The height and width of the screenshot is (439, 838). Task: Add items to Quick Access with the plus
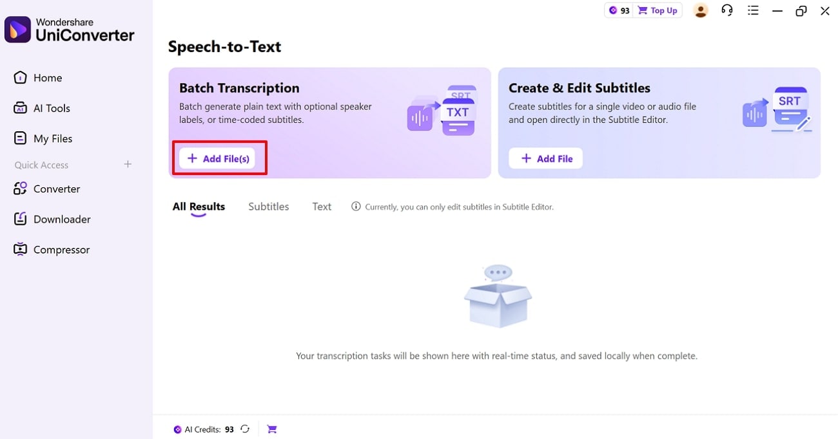coord(128,164)
